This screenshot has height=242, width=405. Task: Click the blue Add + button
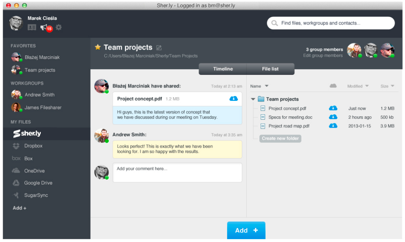246,230
